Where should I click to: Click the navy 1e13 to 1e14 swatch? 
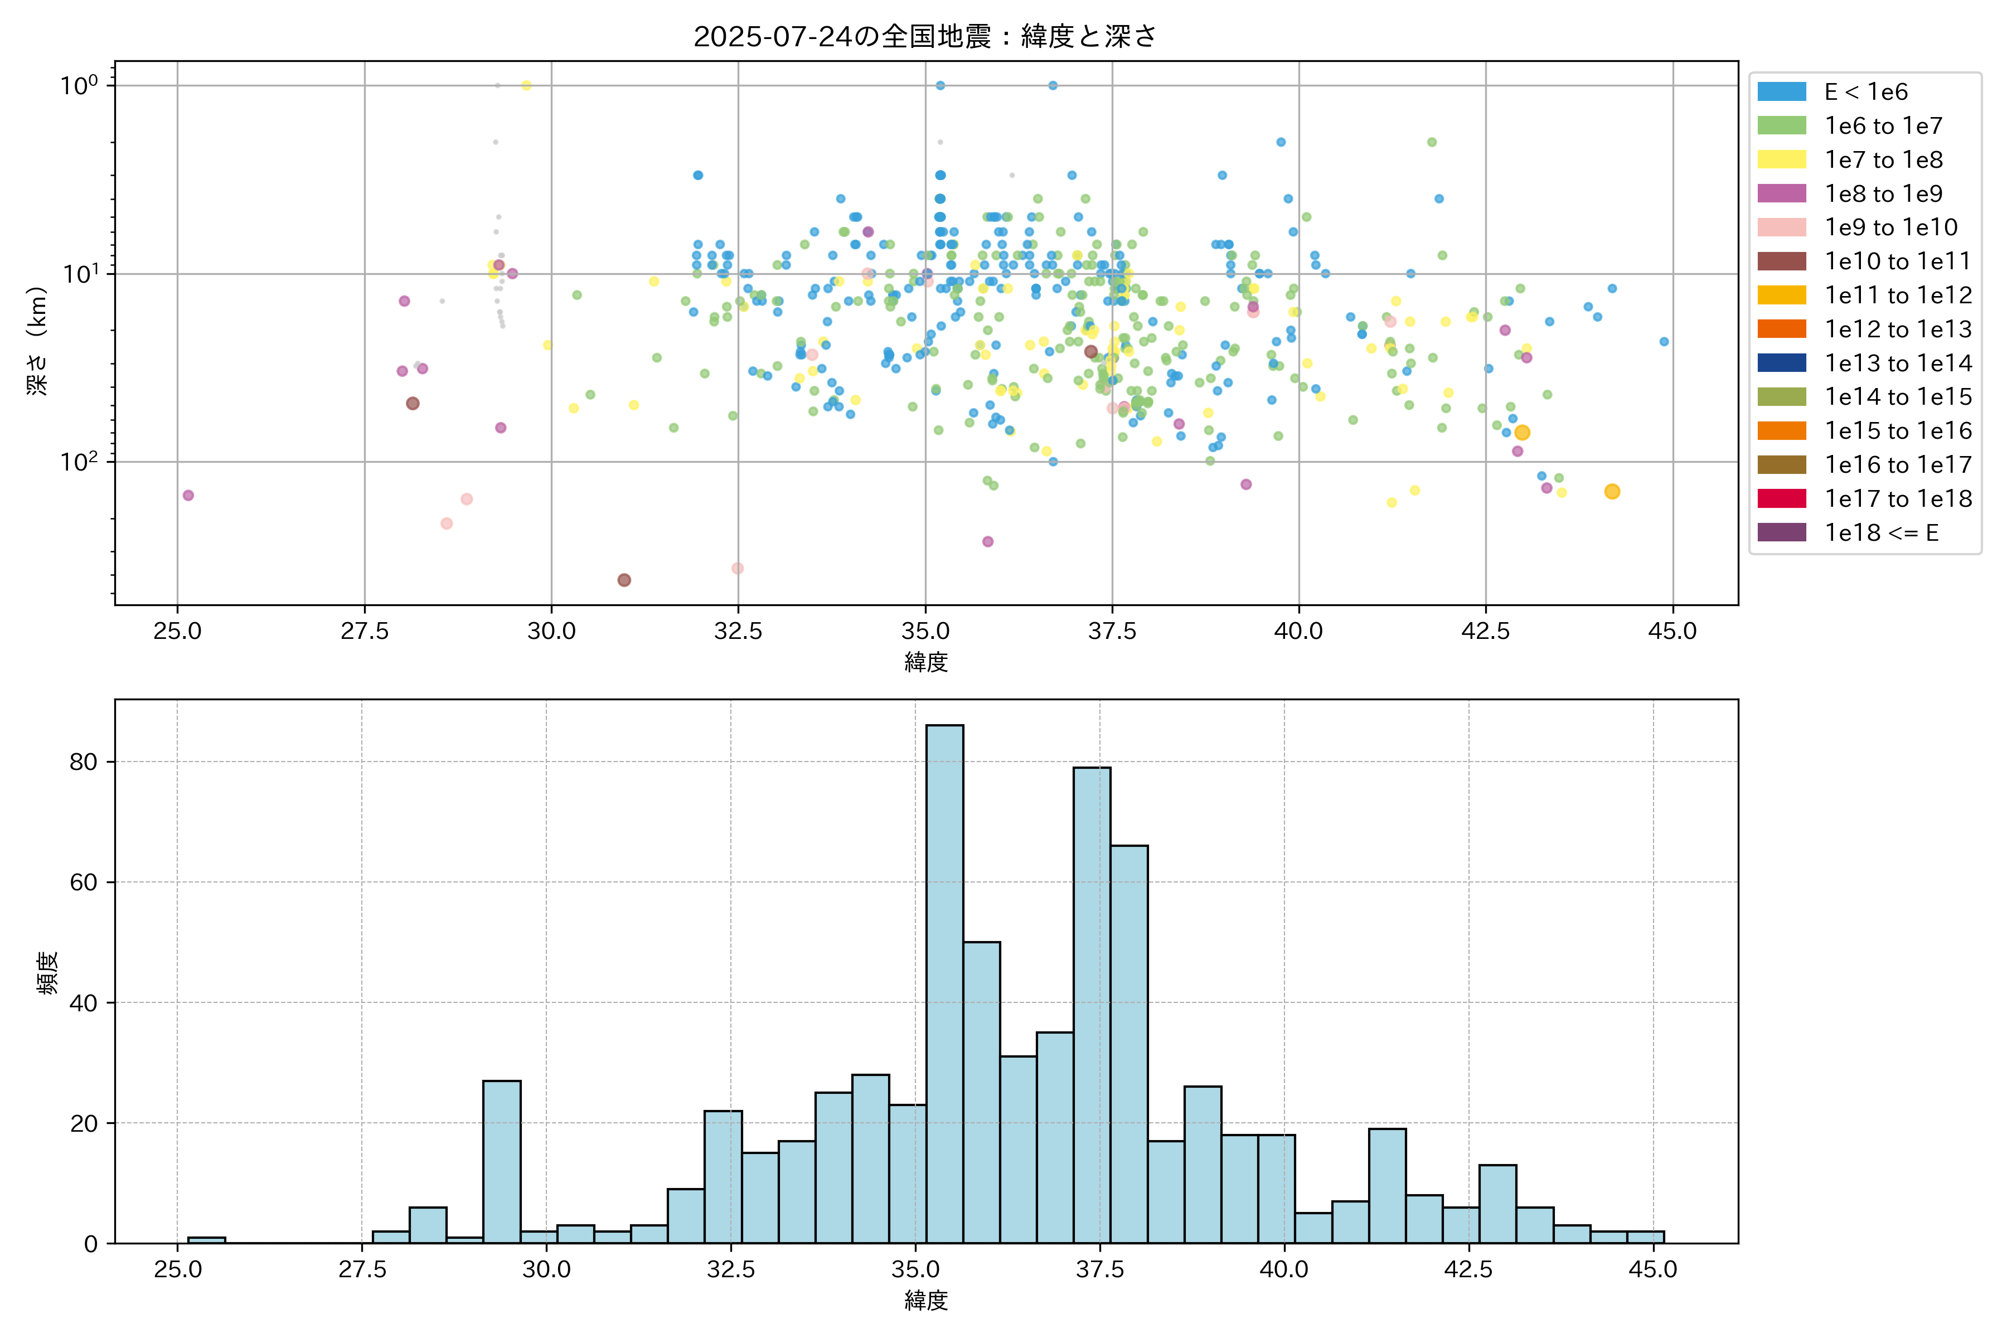tap(1782, 363)
